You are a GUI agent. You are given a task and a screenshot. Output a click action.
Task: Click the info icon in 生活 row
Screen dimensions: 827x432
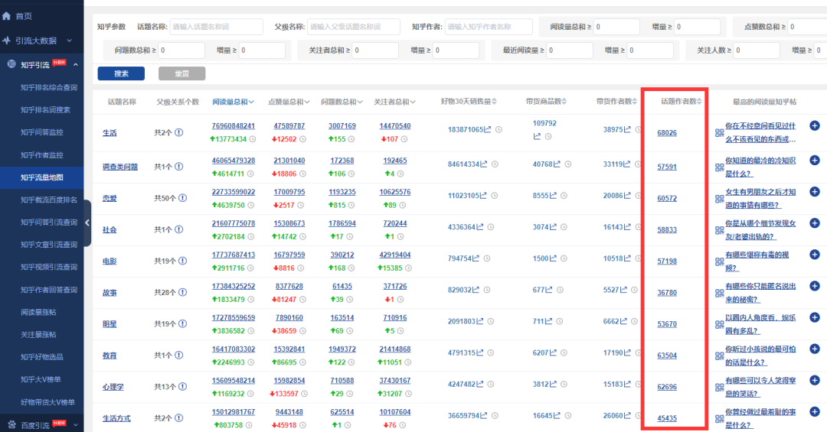[x=178, y=133]
